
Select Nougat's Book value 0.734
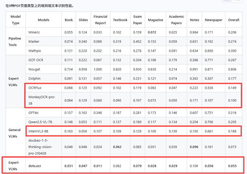click(x=68, y=69)
